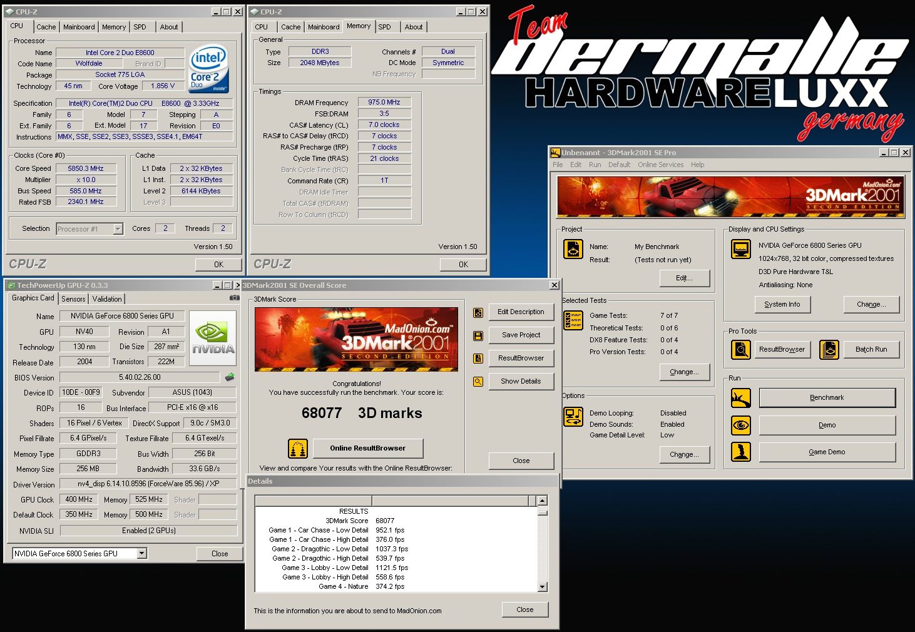915x632 pixels.
Task: Open Mainboard tab in left CPU-Z window
Action: click(79, 27)
